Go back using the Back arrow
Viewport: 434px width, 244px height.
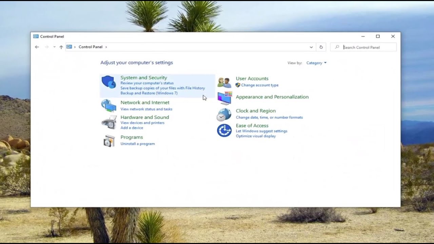[37, 47]
